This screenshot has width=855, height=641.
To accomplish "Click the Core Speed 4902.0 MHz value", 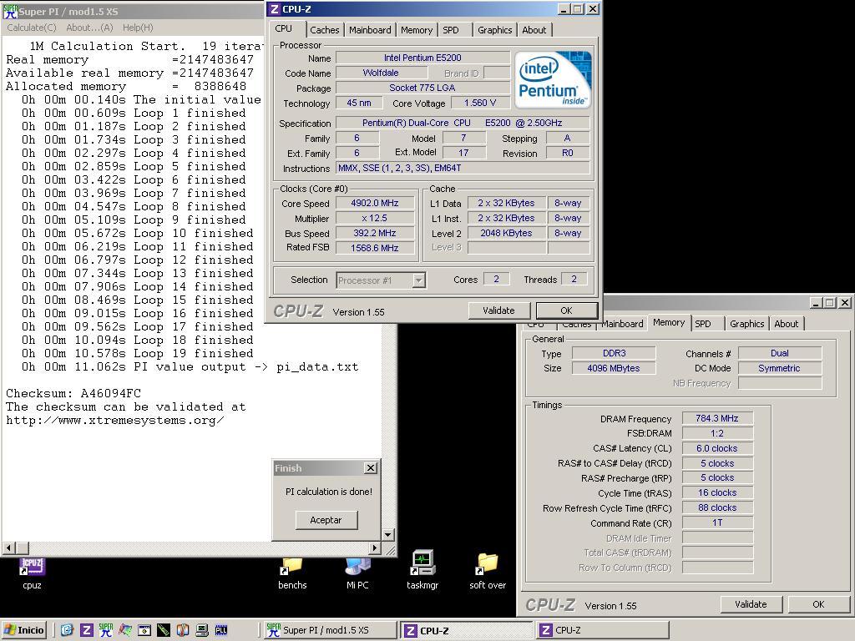I will pos(375,203).
